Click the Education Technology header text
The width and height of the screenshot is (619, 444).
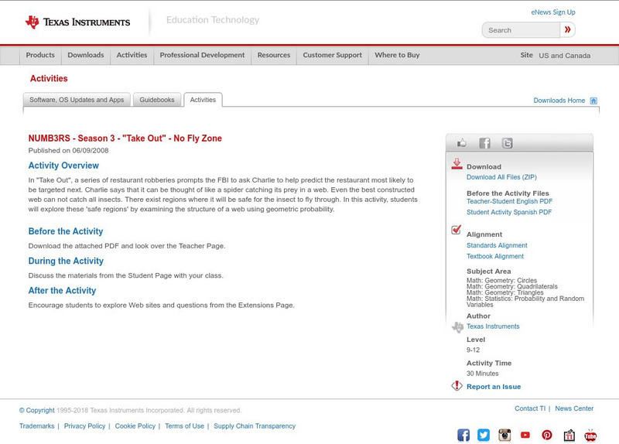click(213, 20)
